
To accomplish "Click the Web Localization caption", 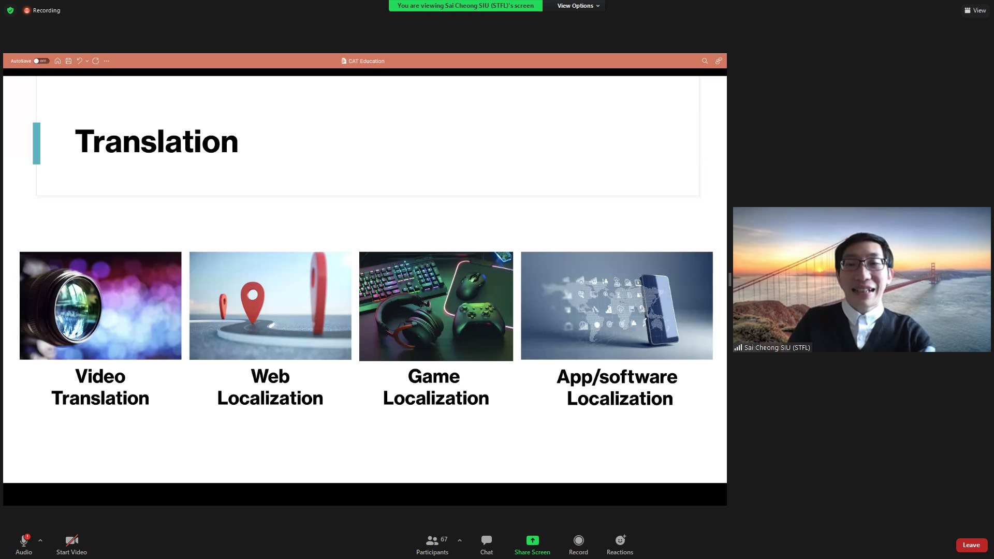I will coord(270,387).
